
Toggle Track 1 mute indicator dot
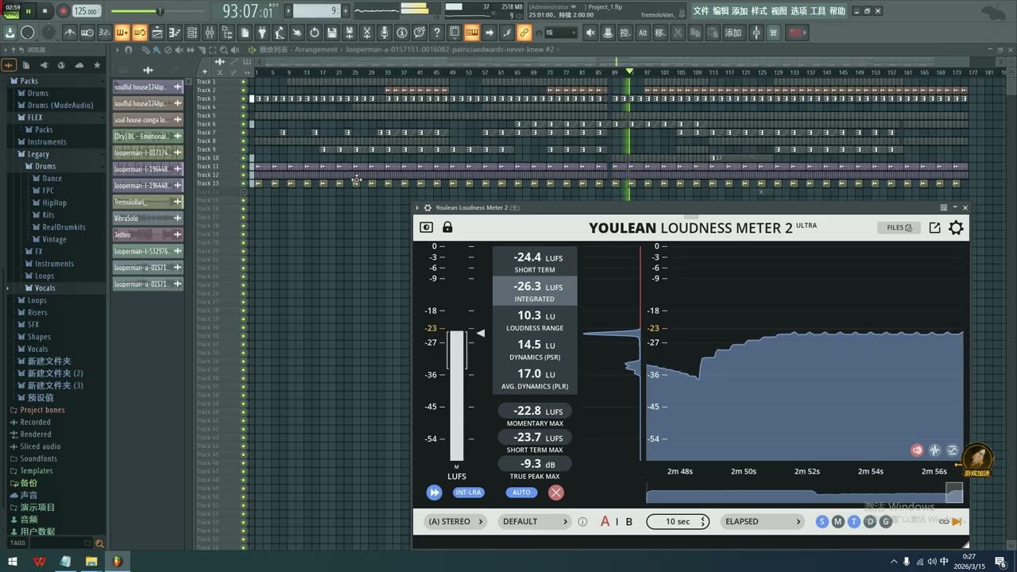click(x=244, y=82)
